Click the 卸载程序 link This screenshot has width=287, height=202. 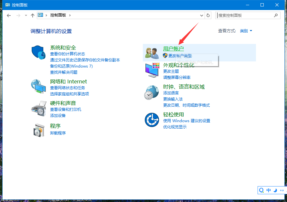click(x=58, y=133)
